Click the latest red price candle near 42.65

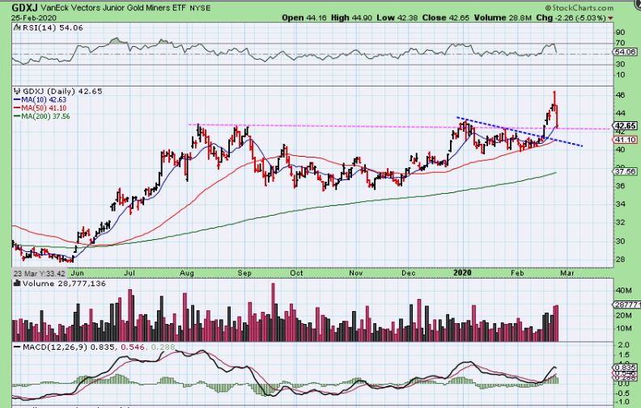[x=556, y=116]
